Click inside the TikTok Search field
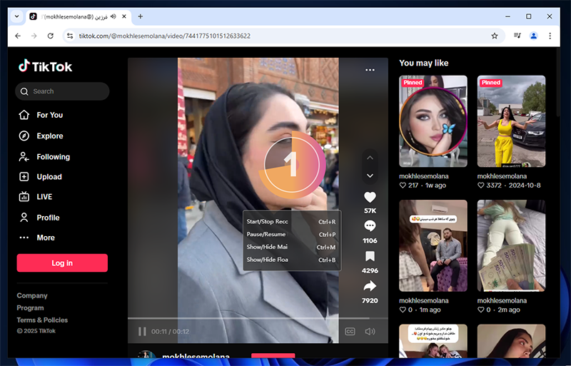This screenshot has width=571, height=366. click(62, 91)
